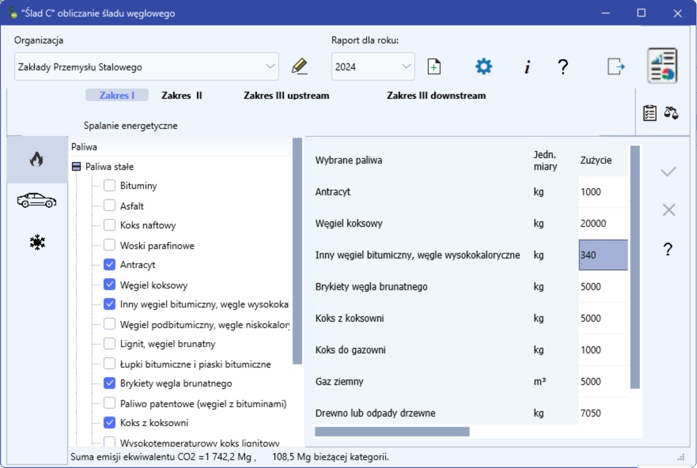Show program information via the italic i icon
The height and width of the screenshot is (468, 697).
point(527,67)
